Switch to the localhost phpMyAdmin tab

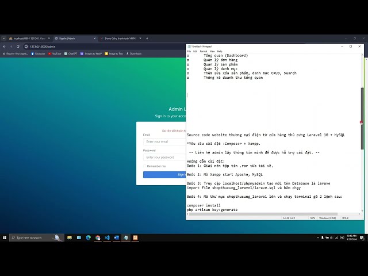tap(29, 39)
